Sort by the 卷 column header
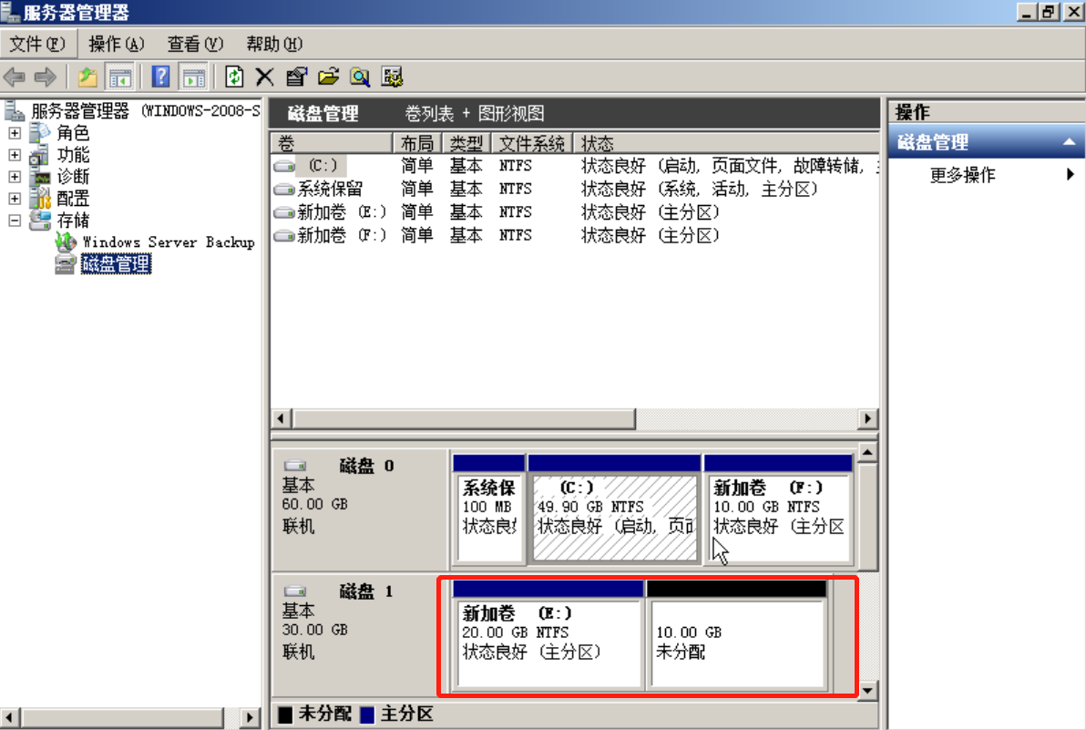The height and width of the screenshot is (730, 1086). click(332, 143)
